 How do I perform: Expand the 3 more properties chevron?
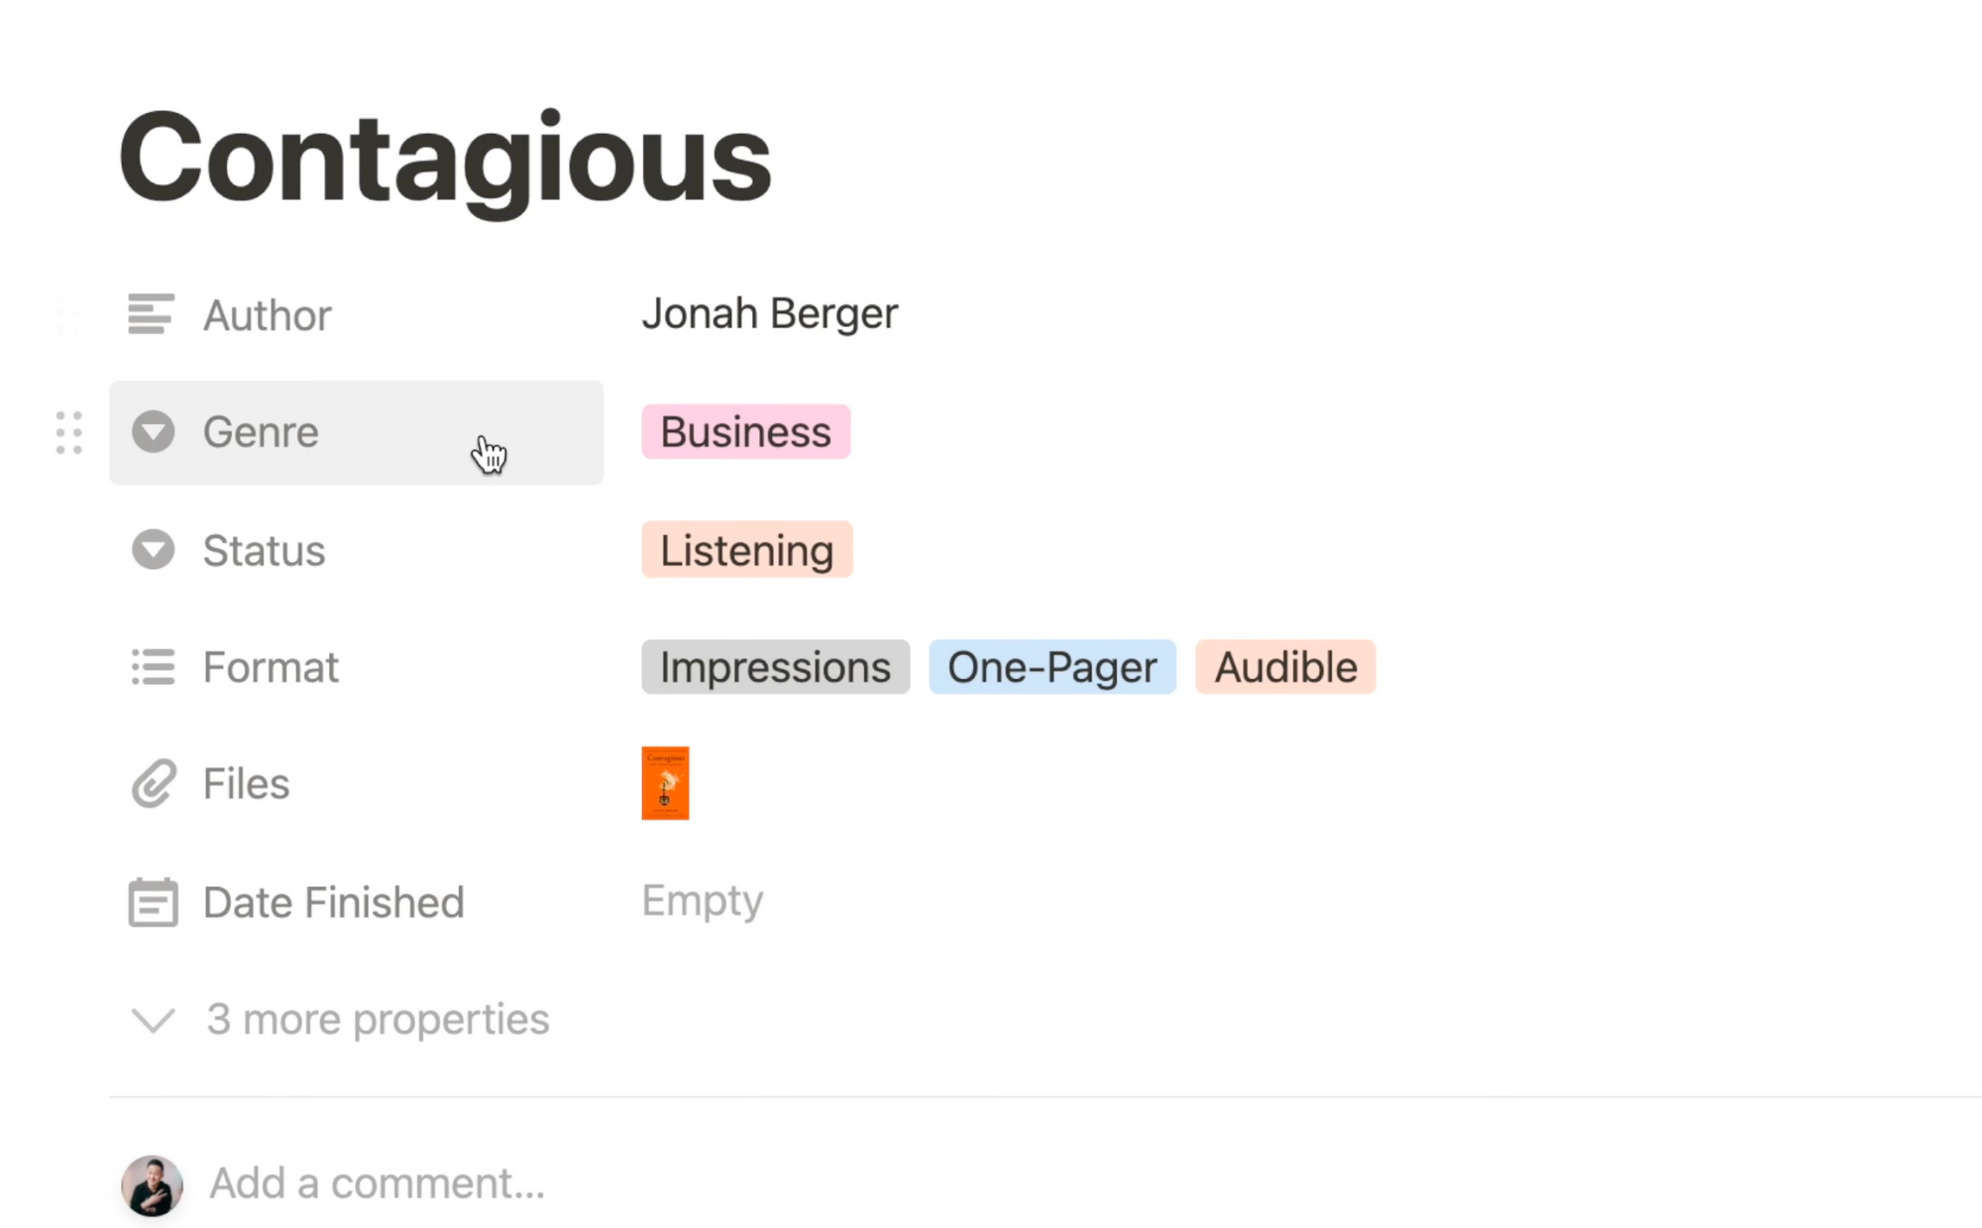pos(154,1020)
